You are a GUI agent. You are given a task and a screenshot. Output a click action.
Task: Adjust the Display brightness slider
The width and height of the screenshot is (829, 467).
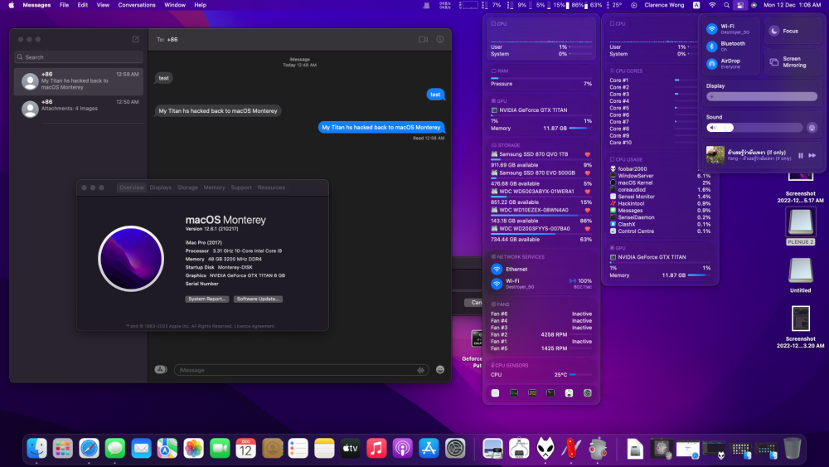click(762, 97)
